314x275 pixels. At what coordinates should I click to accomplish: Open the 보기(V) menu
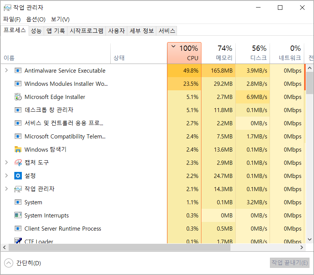pyautogui.click(x=60, y=19)
